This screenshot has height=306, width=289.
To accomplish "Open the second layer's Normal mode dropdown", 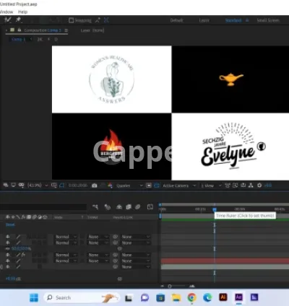I will pos(66,242).
